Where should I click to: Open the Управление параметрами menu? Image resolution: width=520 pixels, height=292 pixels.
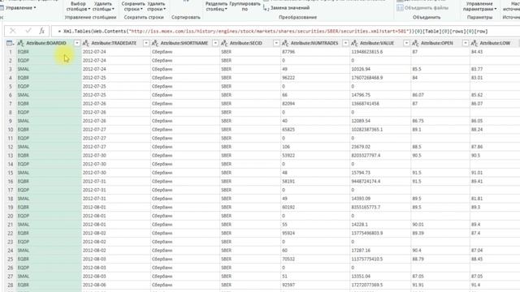point(479,6)
